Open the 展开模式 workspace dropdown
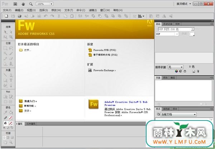This screenshot has width=215, height=149. (183, 4)
